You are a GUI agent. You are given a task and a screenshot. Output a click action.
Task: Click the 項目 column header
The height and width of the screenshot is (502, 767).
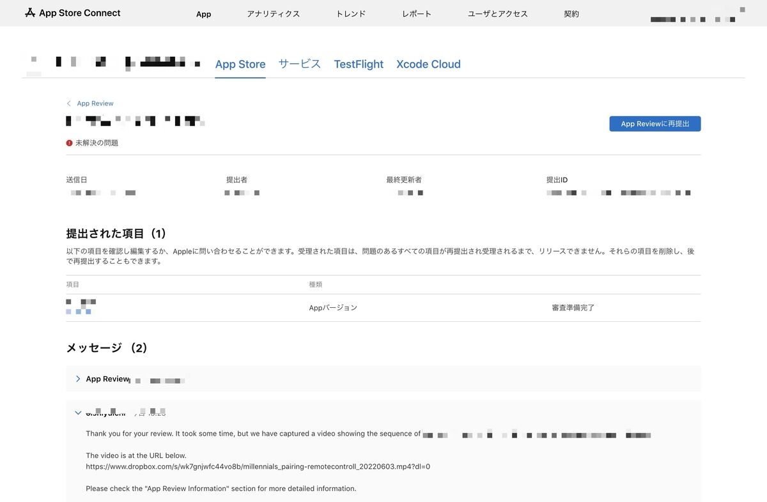point(72,284)
